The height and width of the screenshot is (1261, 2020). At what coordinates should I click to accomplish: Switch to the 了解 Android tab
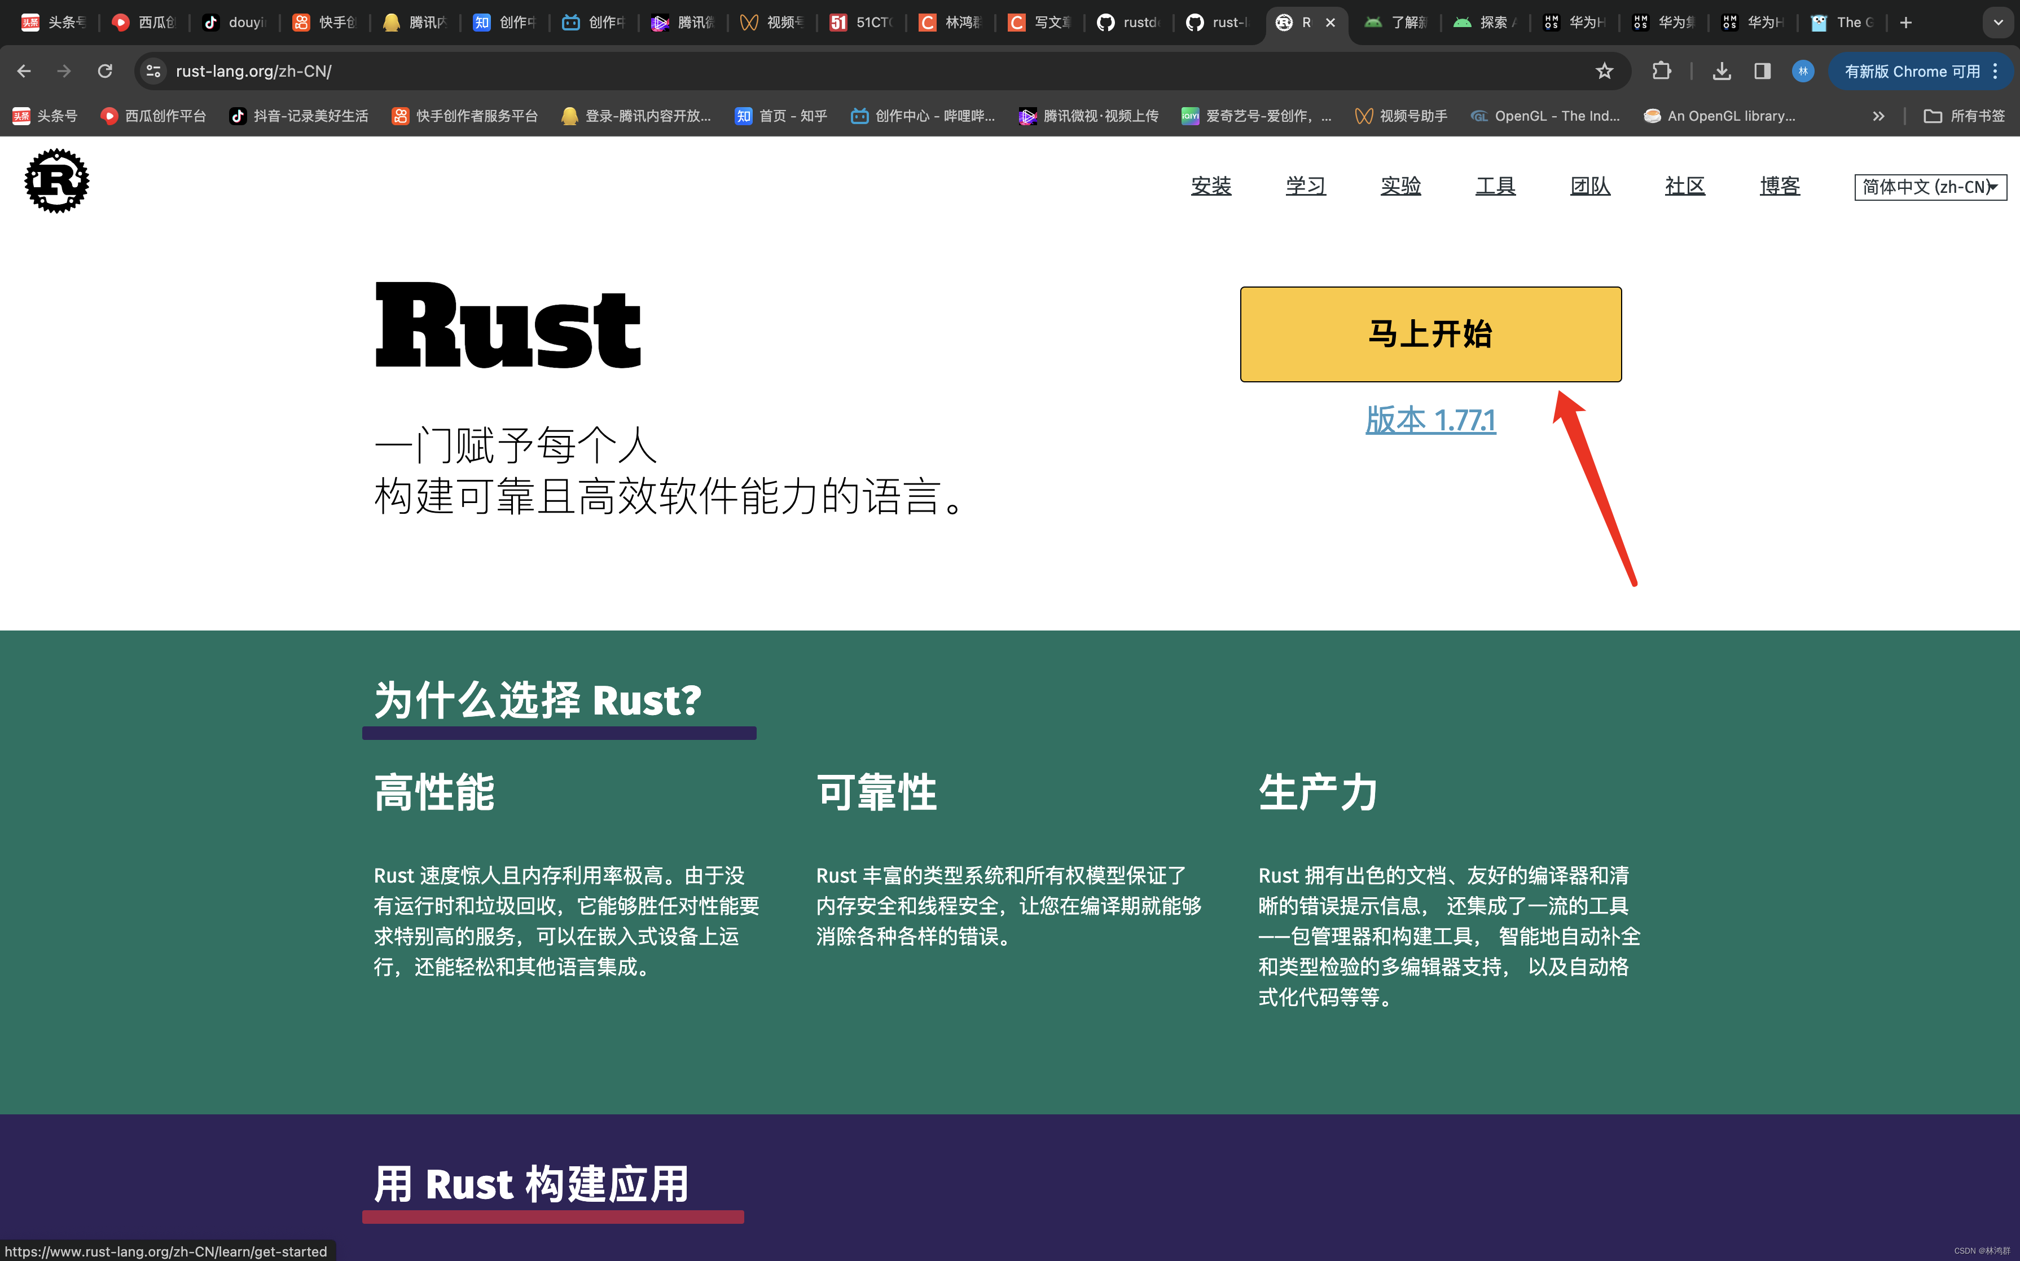click(1396, 23)
